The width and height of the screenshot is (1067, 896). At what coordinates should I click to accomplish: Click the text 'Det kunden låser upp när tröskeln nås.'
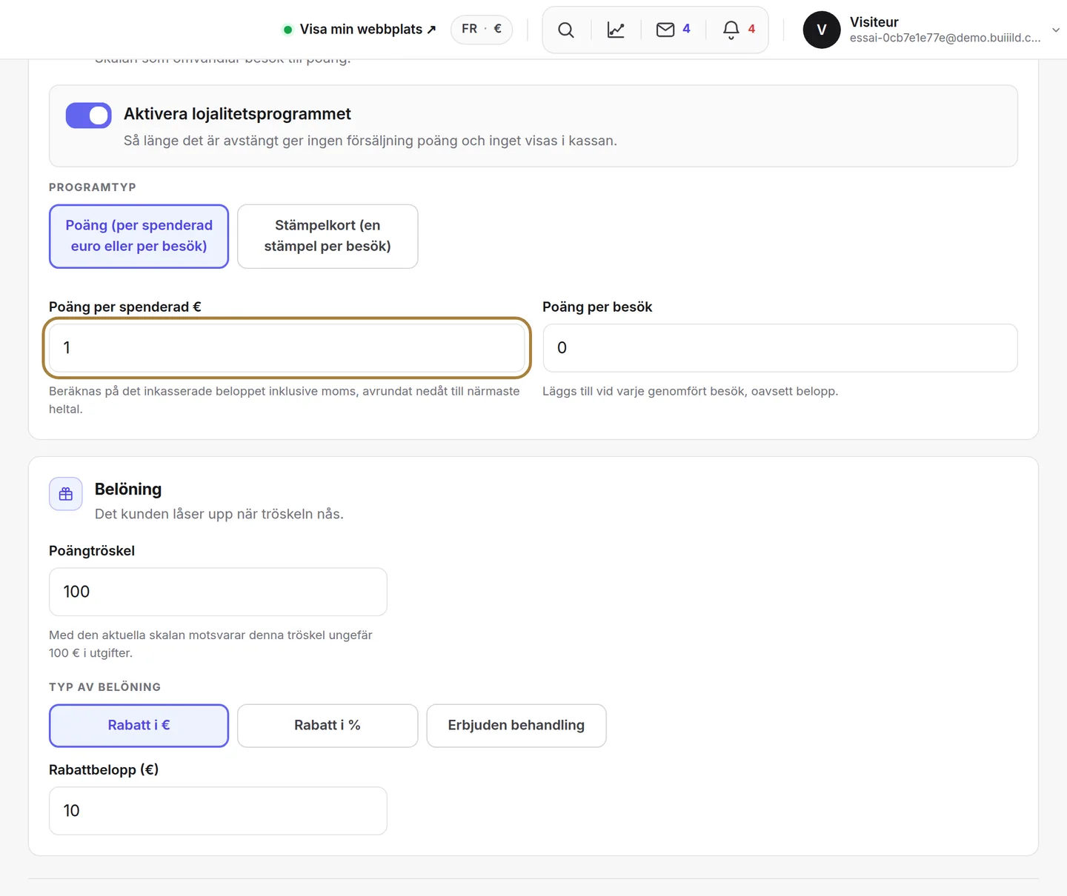tap(219, 514)
